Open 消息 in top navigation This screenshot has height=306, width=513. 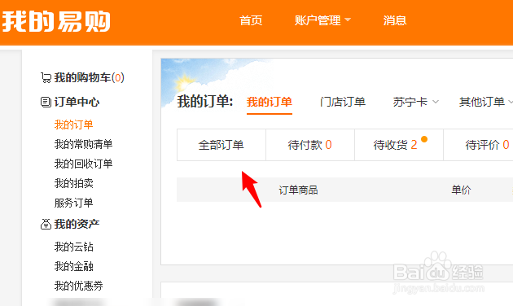(x=395, y=20)
